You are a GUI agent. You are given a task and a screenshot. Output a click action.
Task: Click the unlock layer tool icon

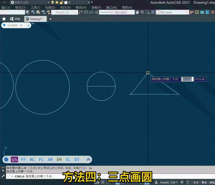tap(49, 12)
